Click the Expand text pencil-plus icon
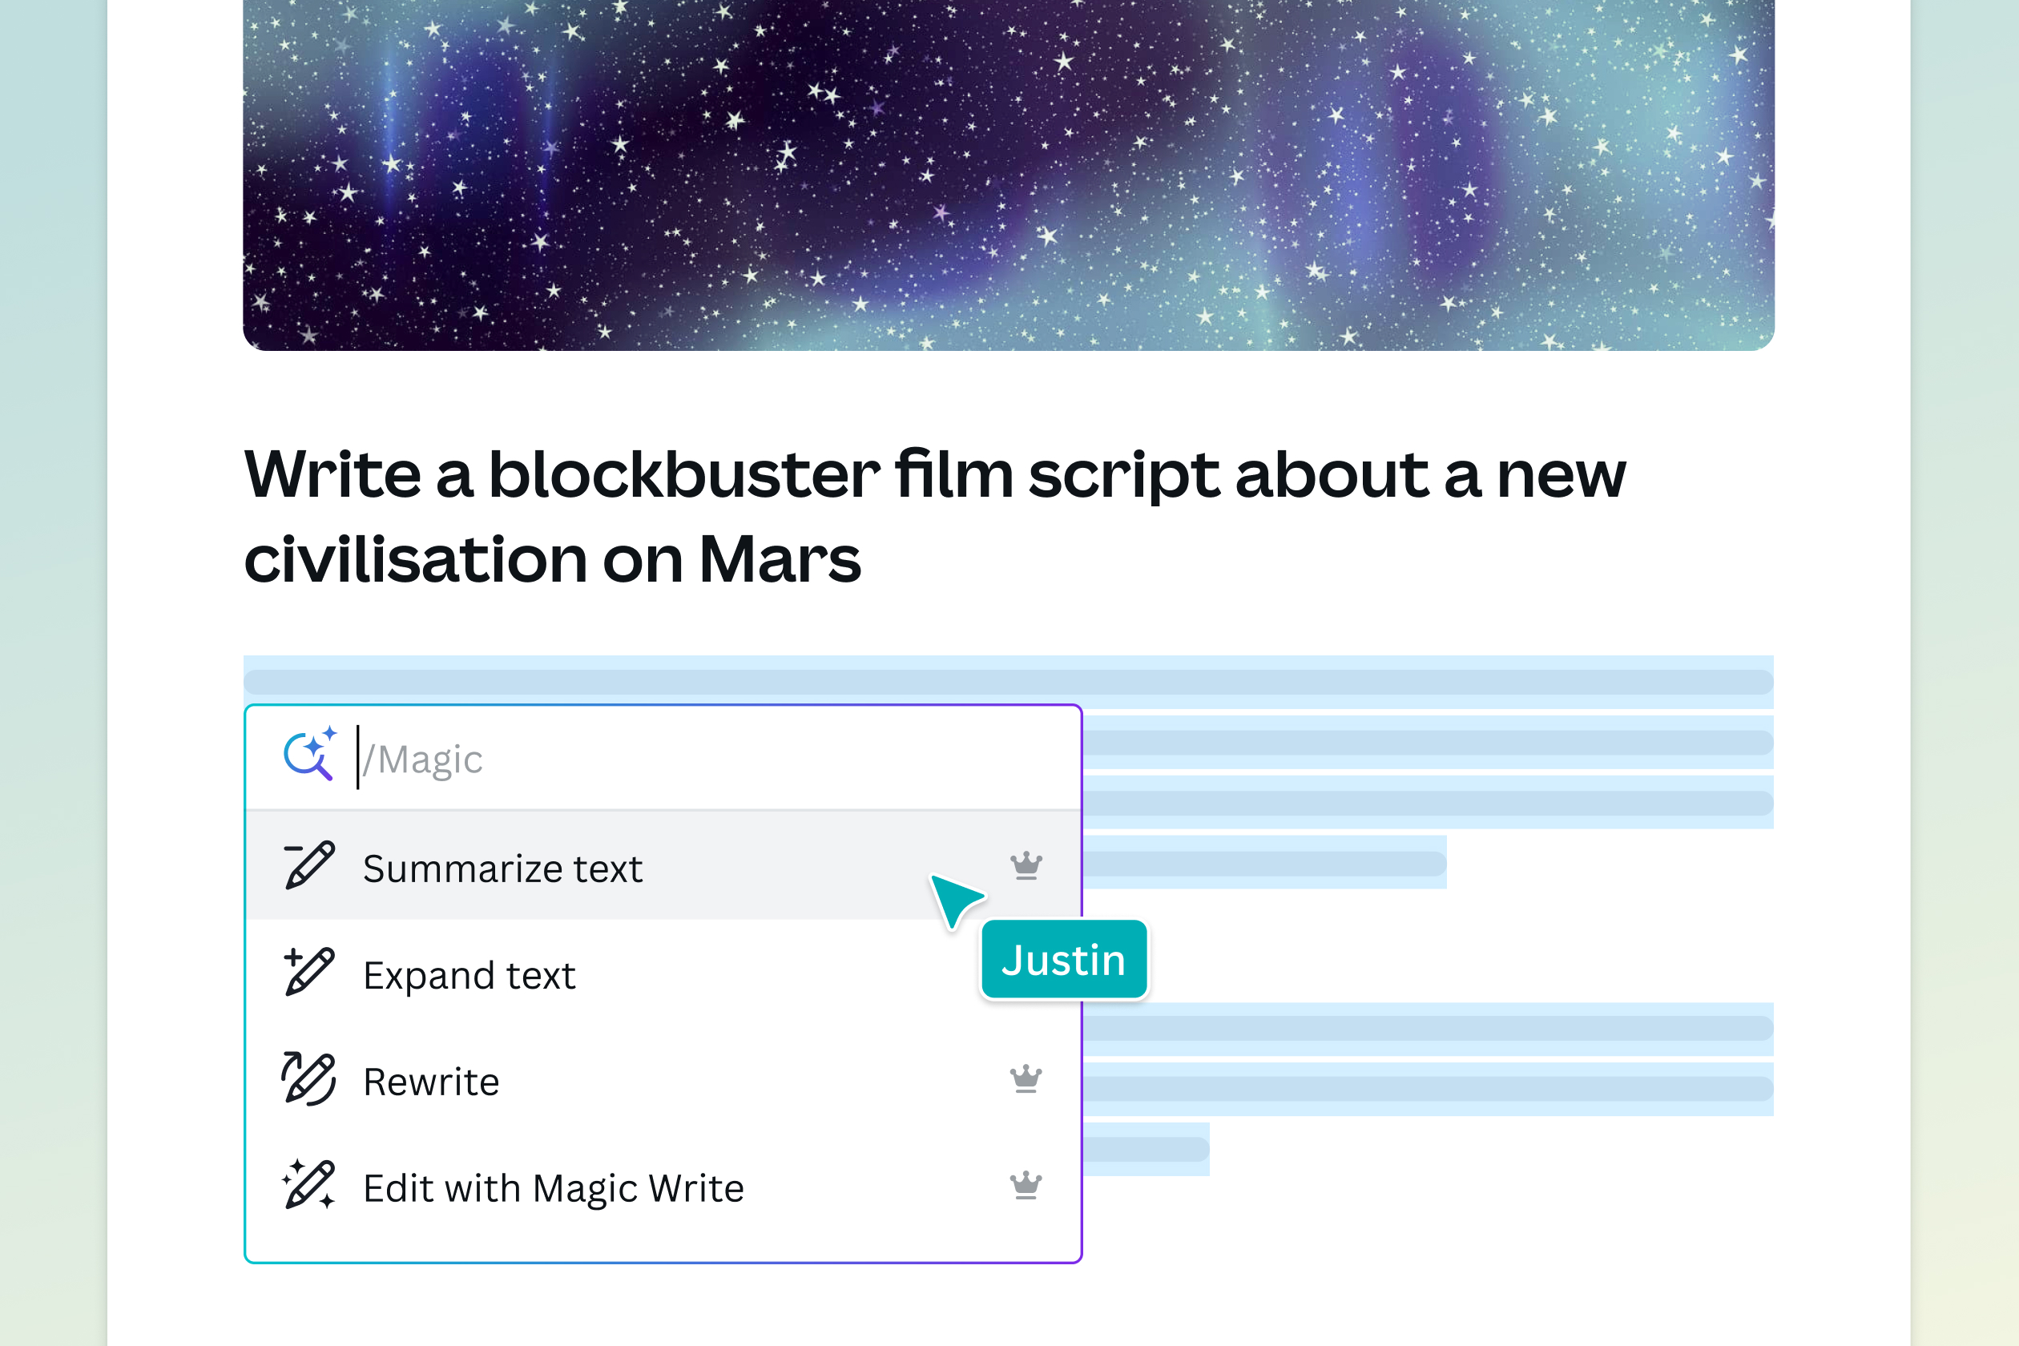This screenshot has width=2019, height=1346. [308, 972]
